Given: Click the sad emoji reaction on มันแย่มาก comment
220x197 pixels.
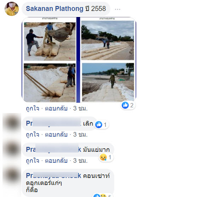Looking at the screenshot, I should click(103, 157).
